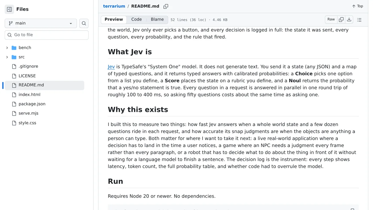The height and width of the screenshot is (210, 373).
Task: Jump to Top of file
Action: click(358, 6)
